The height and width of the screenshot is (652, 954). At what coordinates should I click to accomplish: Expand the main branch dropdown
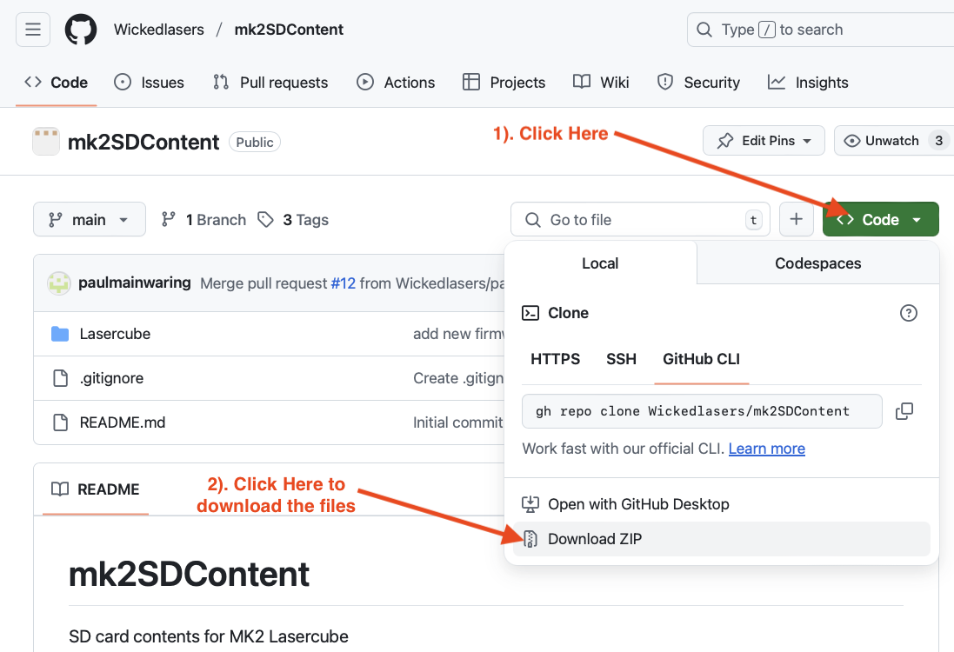click(89, 220)
